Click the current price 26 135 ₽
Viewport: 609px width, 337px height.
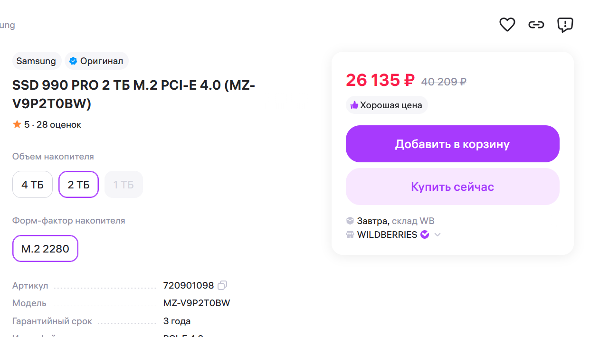(x=380, y=80)
